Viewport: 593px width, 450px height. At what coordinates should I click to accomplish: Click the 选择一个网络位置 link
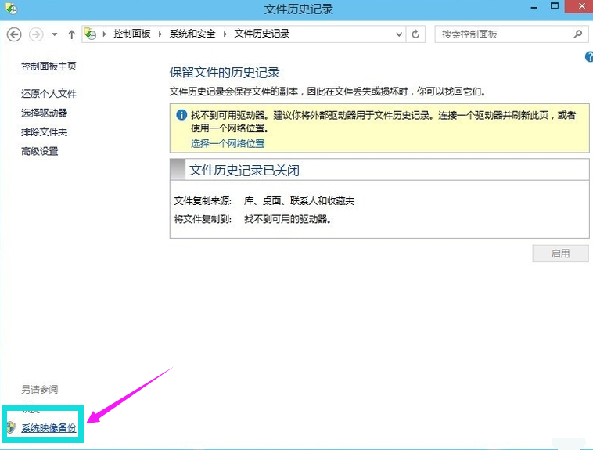pos(228,144)
